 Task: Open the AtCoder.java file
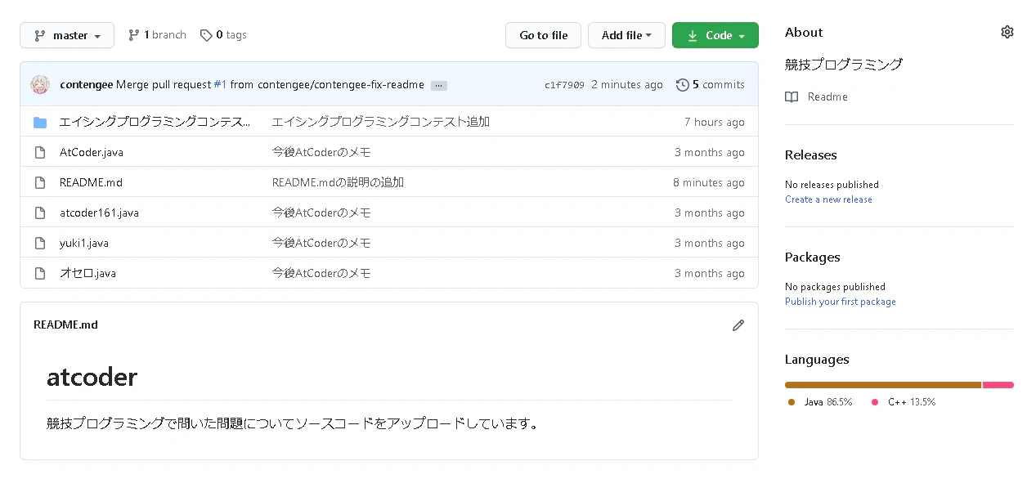pos(92,152)
